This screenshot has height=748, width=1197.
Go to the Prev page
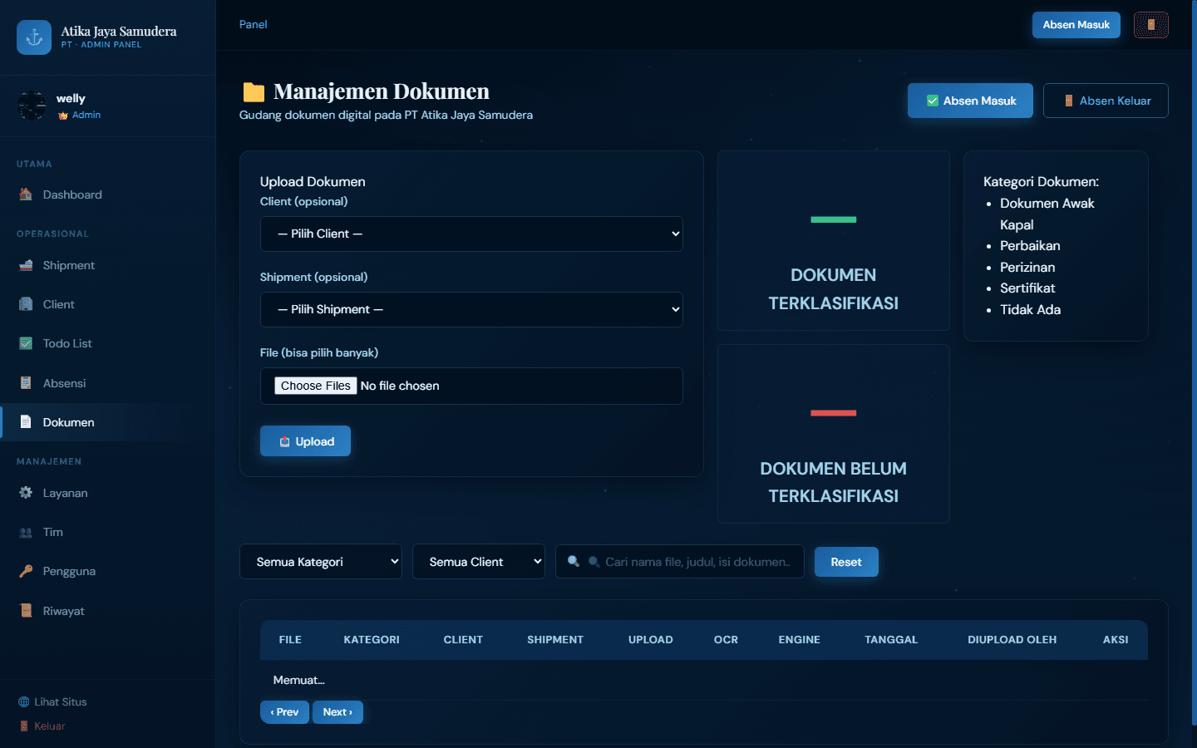point(284,712)
